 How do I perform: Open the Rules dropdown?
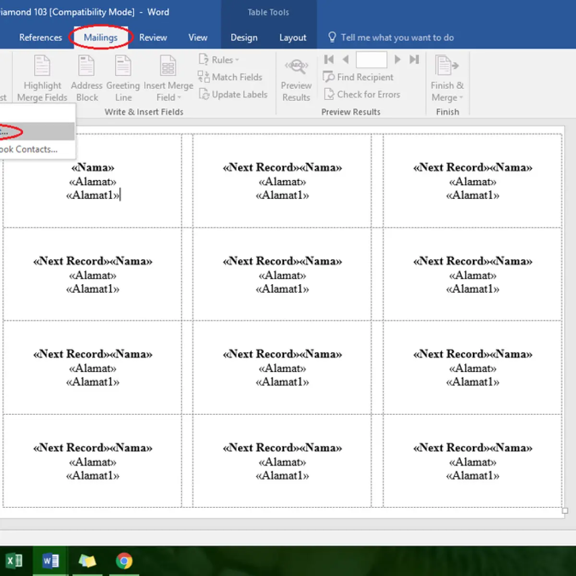point(219,60)
